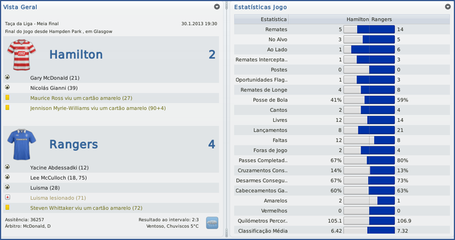Click the weather conditions icon
The image size is (455, 240).
(x=212, y=222)
